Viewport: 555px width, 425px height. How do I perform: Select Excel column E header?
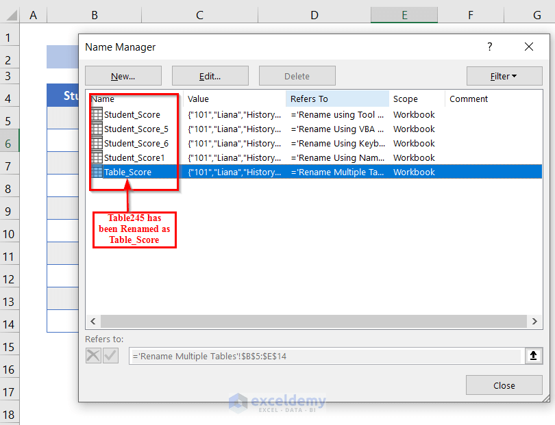click(404, 14)
